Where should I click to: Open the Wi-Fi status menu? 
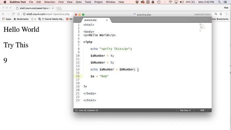point(170,2)
